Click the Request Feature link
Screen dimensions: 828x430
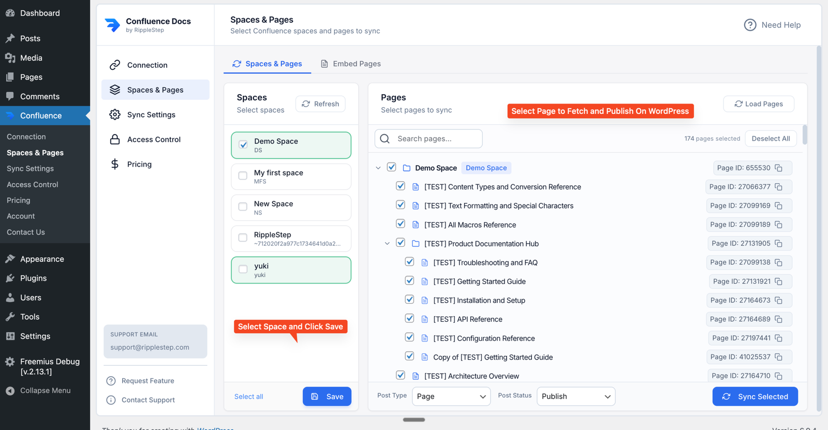pos(147,381)
